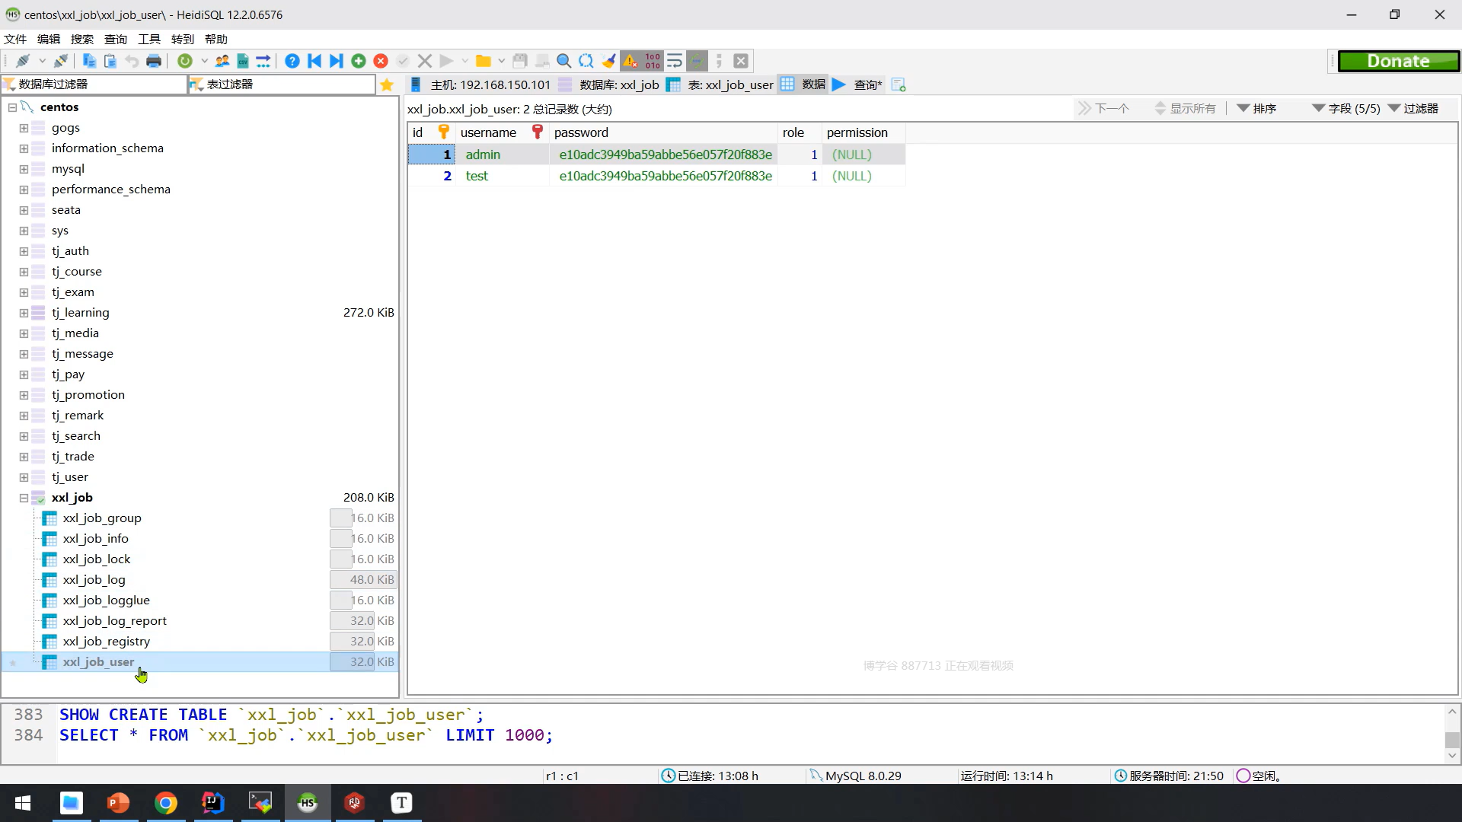
Task: Expand the tj_learning database node
Action: 24,313
